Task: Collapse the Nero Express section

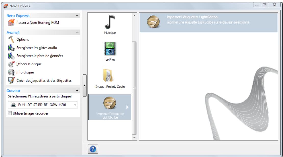Action: coord(77,15)
